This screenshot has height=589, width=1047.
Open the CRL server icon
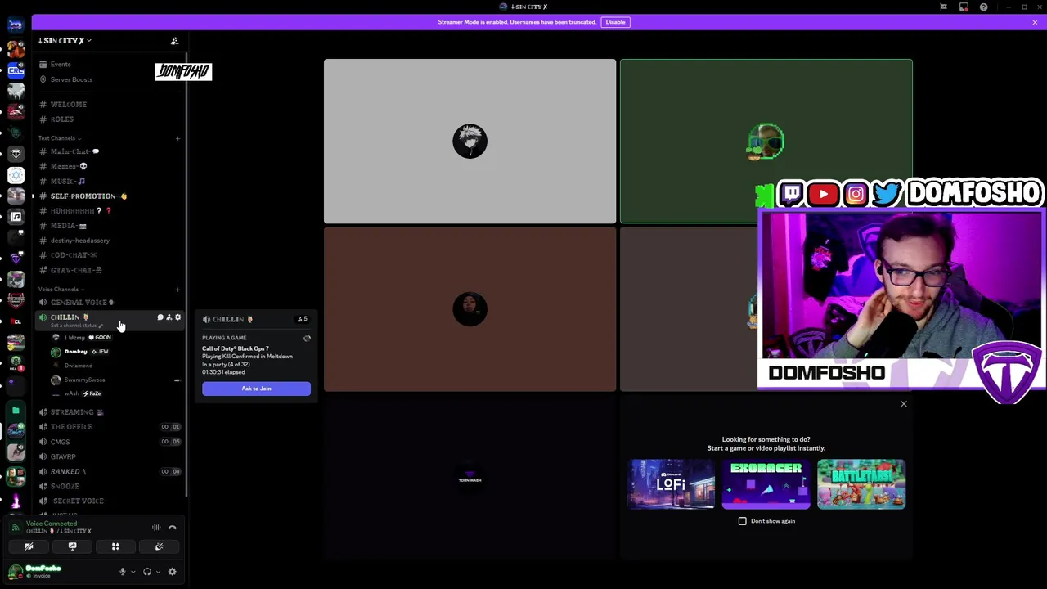[16, 70]
